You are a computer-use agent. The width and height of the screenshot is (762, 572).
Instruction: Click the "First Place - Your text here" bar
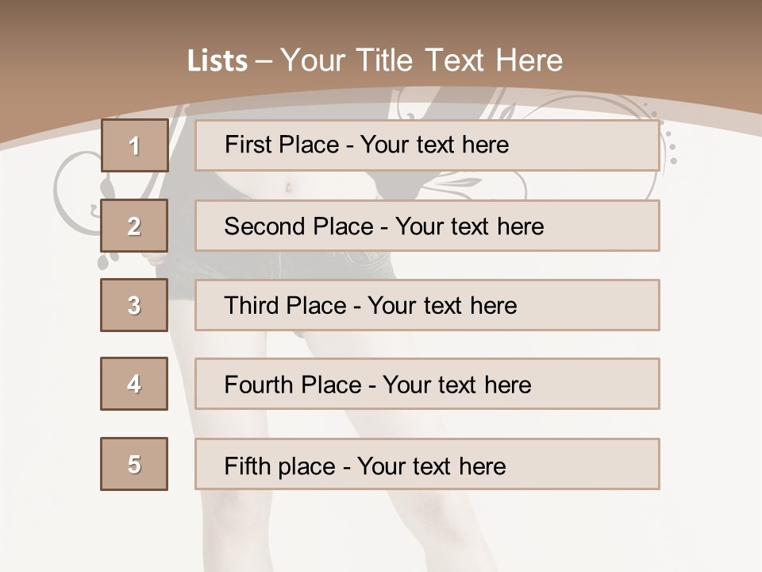pyautogui.click(x=427, y=145)
